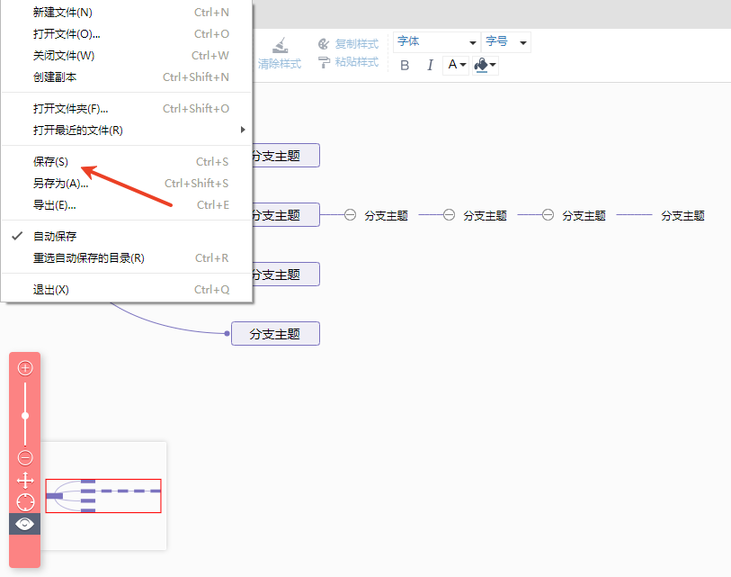Screen dimensions: 731x577
Task: Open fill color bucket dropdown
Action: 485,65
